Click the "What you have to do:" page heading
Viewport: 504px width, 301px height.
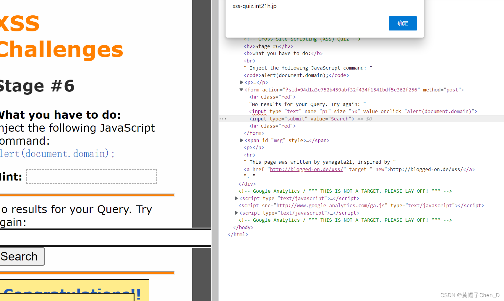click(x=60, y=115)
